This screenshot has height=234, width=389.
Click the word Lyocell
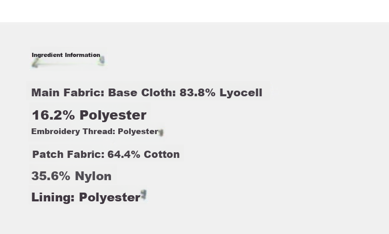[241, 93]
